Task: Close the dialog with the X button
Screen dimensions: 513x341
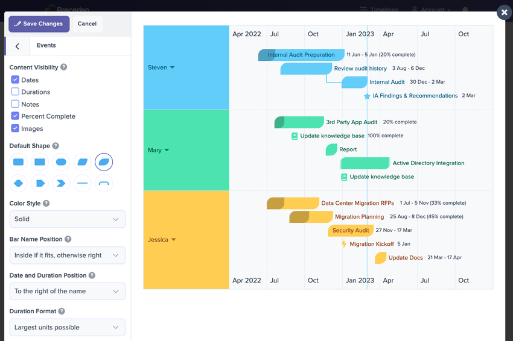Action: pyautogui.click(x=505, y=12)
